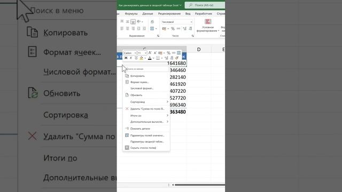Select format painter in mini toolbar
342x192 pixels.
click(177, 58)
